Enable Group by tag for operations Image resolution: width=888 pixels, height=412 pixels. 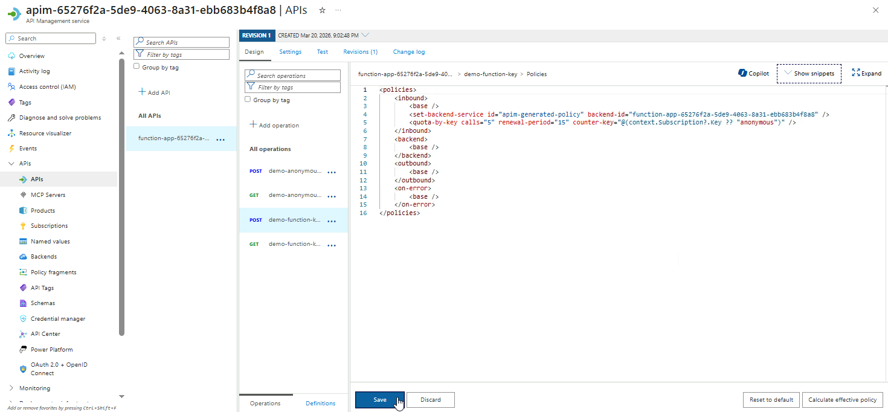(x=248, y=100)
